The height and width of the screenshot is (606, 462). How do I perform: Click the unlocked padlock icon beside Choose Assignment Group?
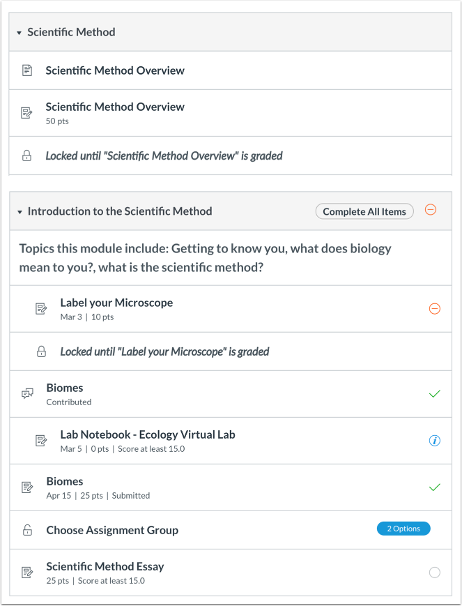click(27, 530)
